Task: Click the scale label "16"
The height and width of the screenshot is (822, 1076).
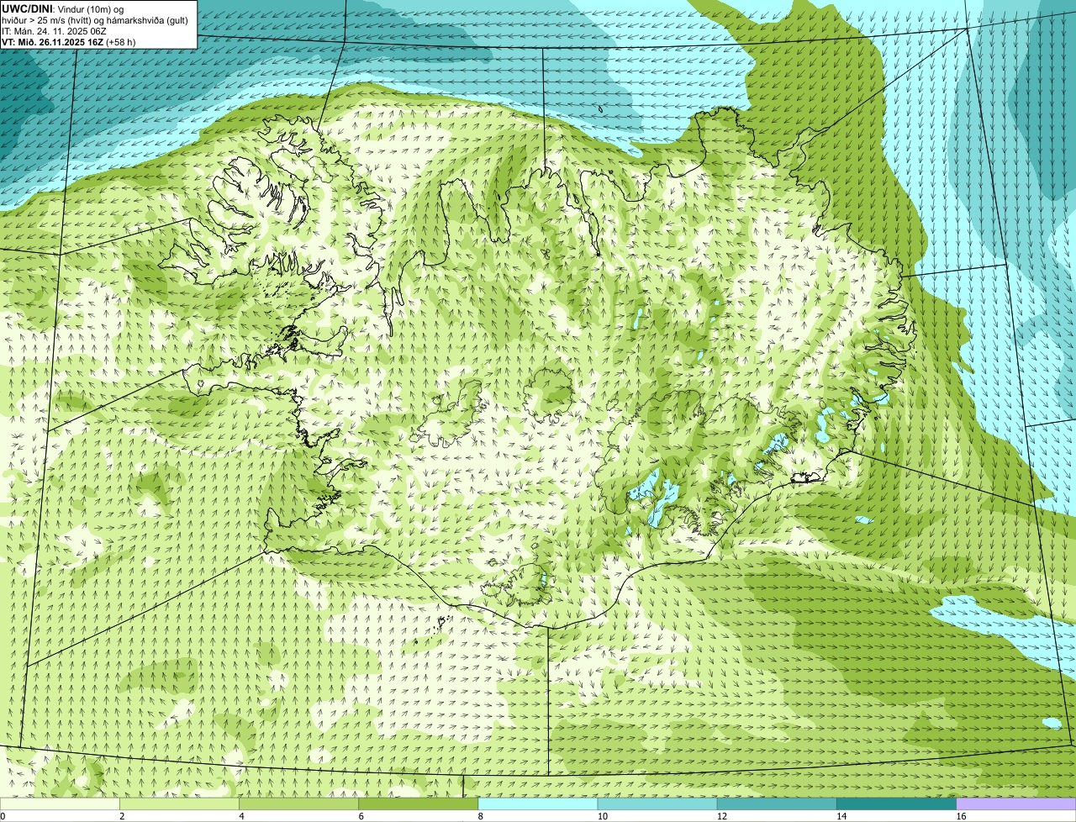Action: click(961, 816)
